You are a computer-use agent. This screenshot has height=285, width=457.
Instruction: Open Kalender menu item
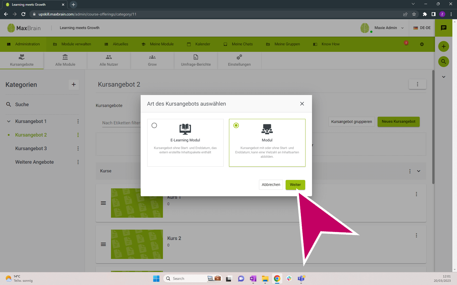coord(199,44)
